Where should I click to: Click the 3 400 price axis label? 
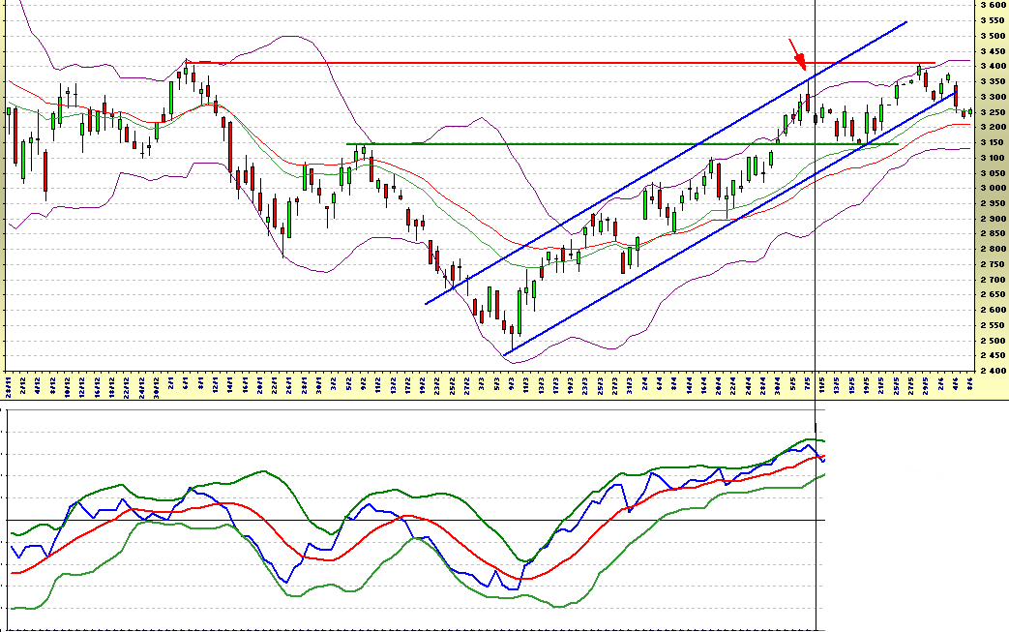[x=990, y=66]
